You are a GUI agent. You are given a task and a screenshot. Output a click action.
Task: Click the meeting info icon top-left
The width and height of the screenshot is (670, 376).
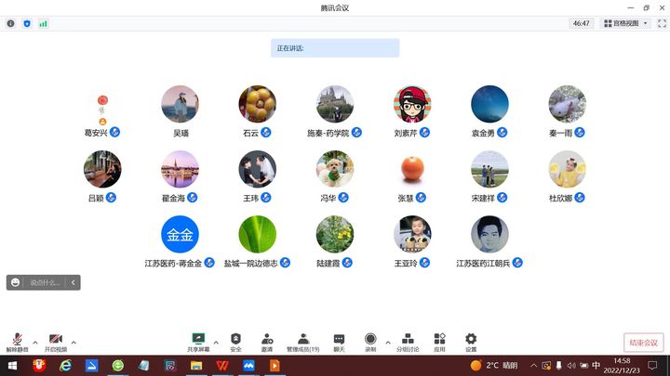pyautogui.click(x=11, y=23)
